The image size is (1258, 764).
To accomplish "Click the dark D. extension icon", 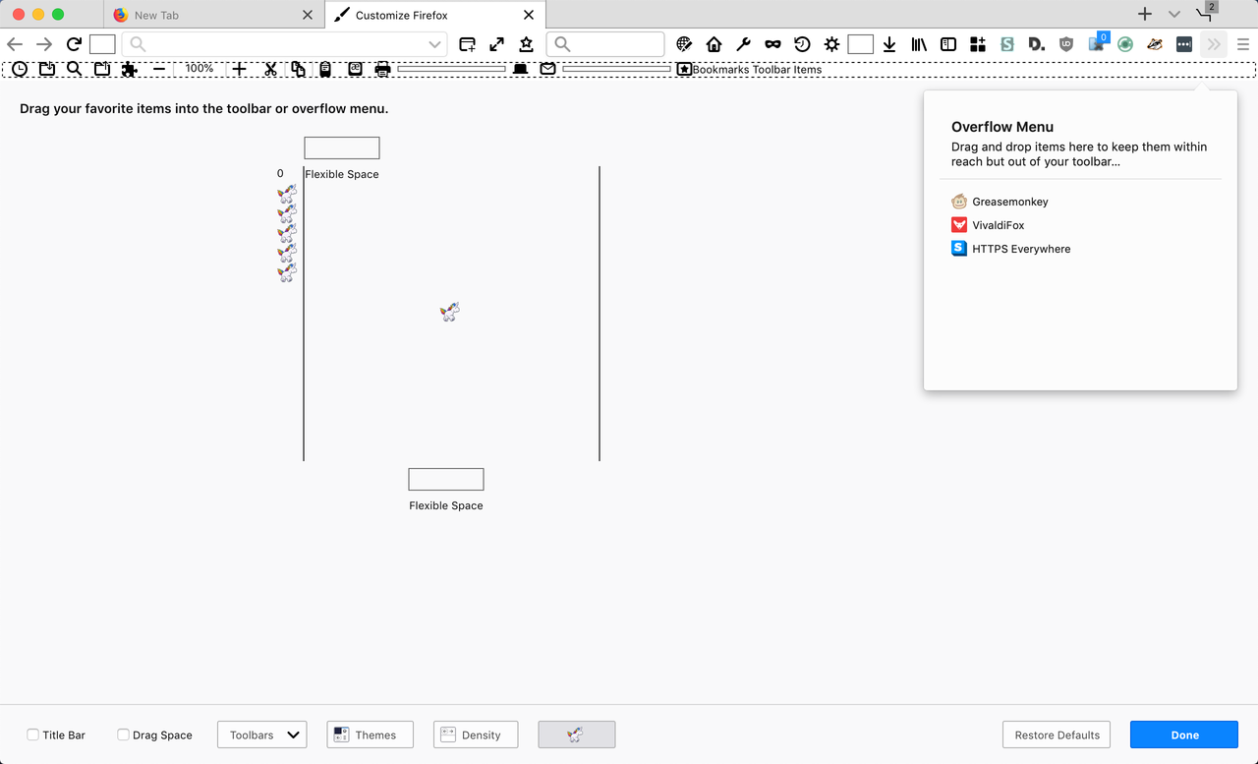I will coord(1037,44).
